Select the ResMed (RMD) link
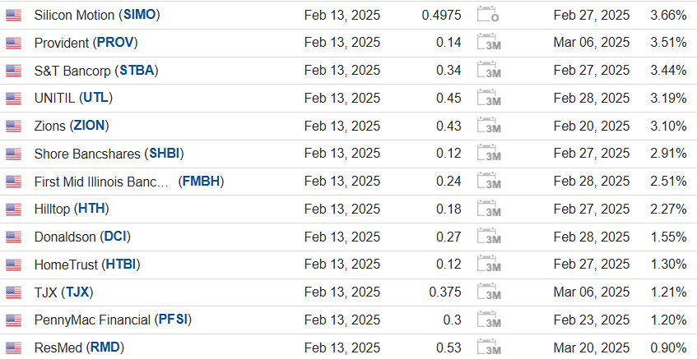Screen dimensions: 697x359 point(79,347)
